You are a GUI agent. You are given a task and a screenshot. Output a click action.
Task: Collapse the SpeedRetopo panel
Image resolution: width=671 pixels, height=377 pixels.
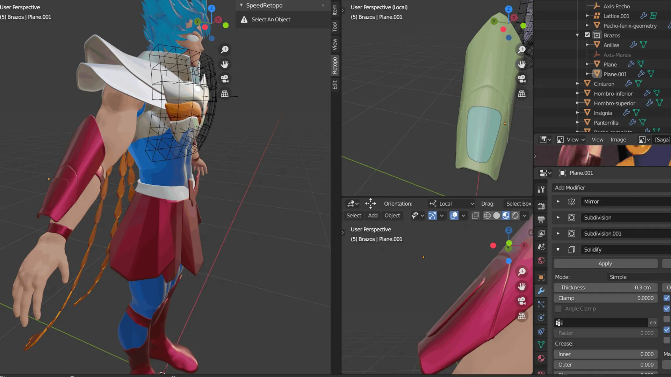click(241, 5)
